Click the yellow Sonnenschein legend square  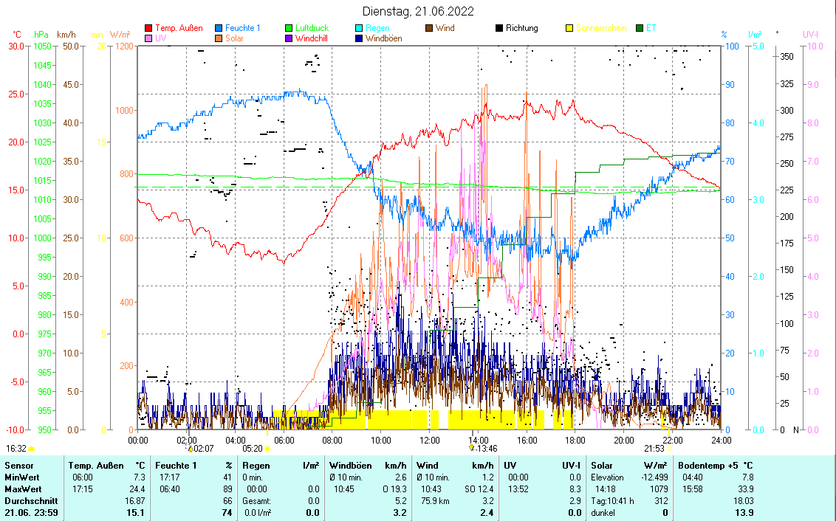pyautogui.click(x=569, y=28)
